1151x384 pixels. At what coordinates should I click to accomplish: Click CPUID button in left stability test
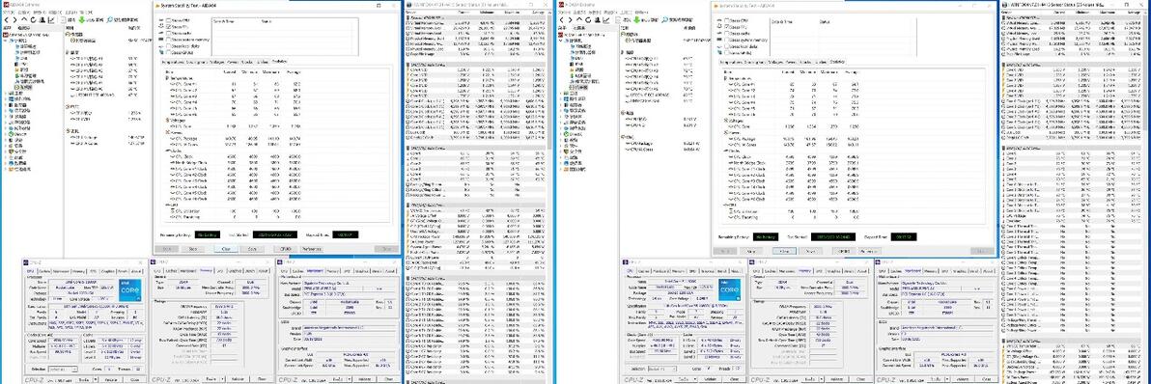285,249
